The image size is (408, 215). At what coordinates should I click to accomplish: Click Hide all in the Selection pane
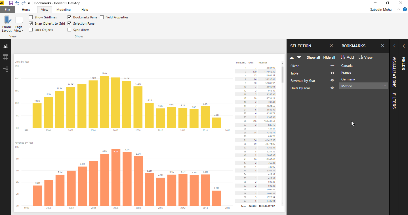[329, 57]
